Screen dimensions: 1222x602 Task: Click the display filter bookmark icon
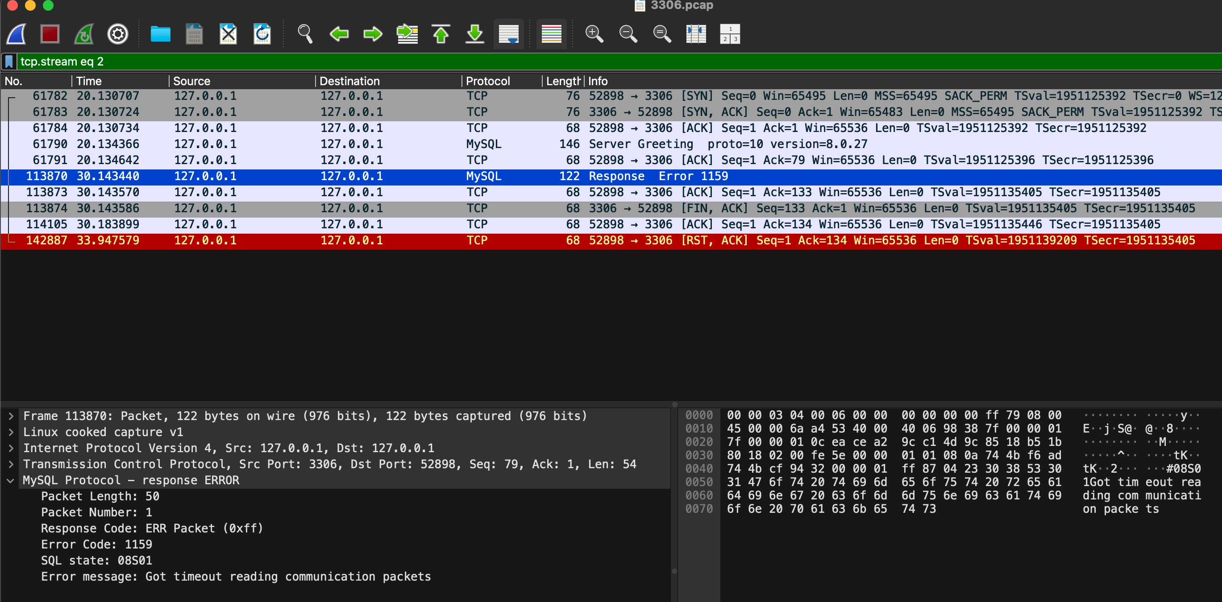tap(9, 62)
